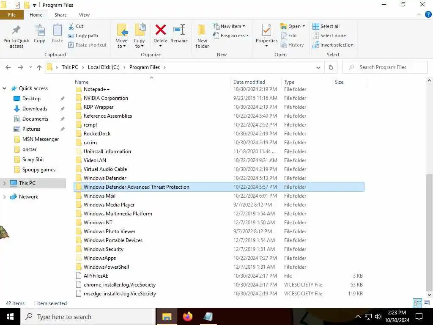Sort by the Date modified column

pyautogui.click(x=256, y=82)
